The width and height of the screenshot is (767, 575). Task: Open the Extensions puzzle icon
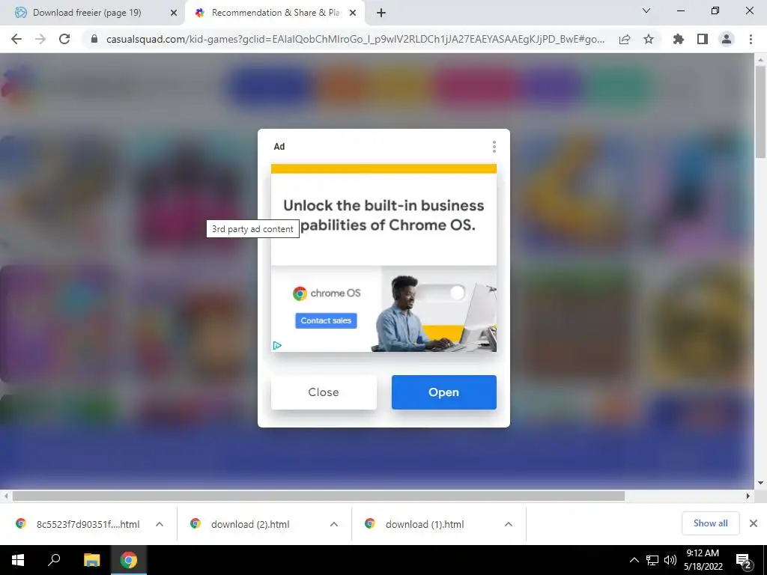(679, 39)
